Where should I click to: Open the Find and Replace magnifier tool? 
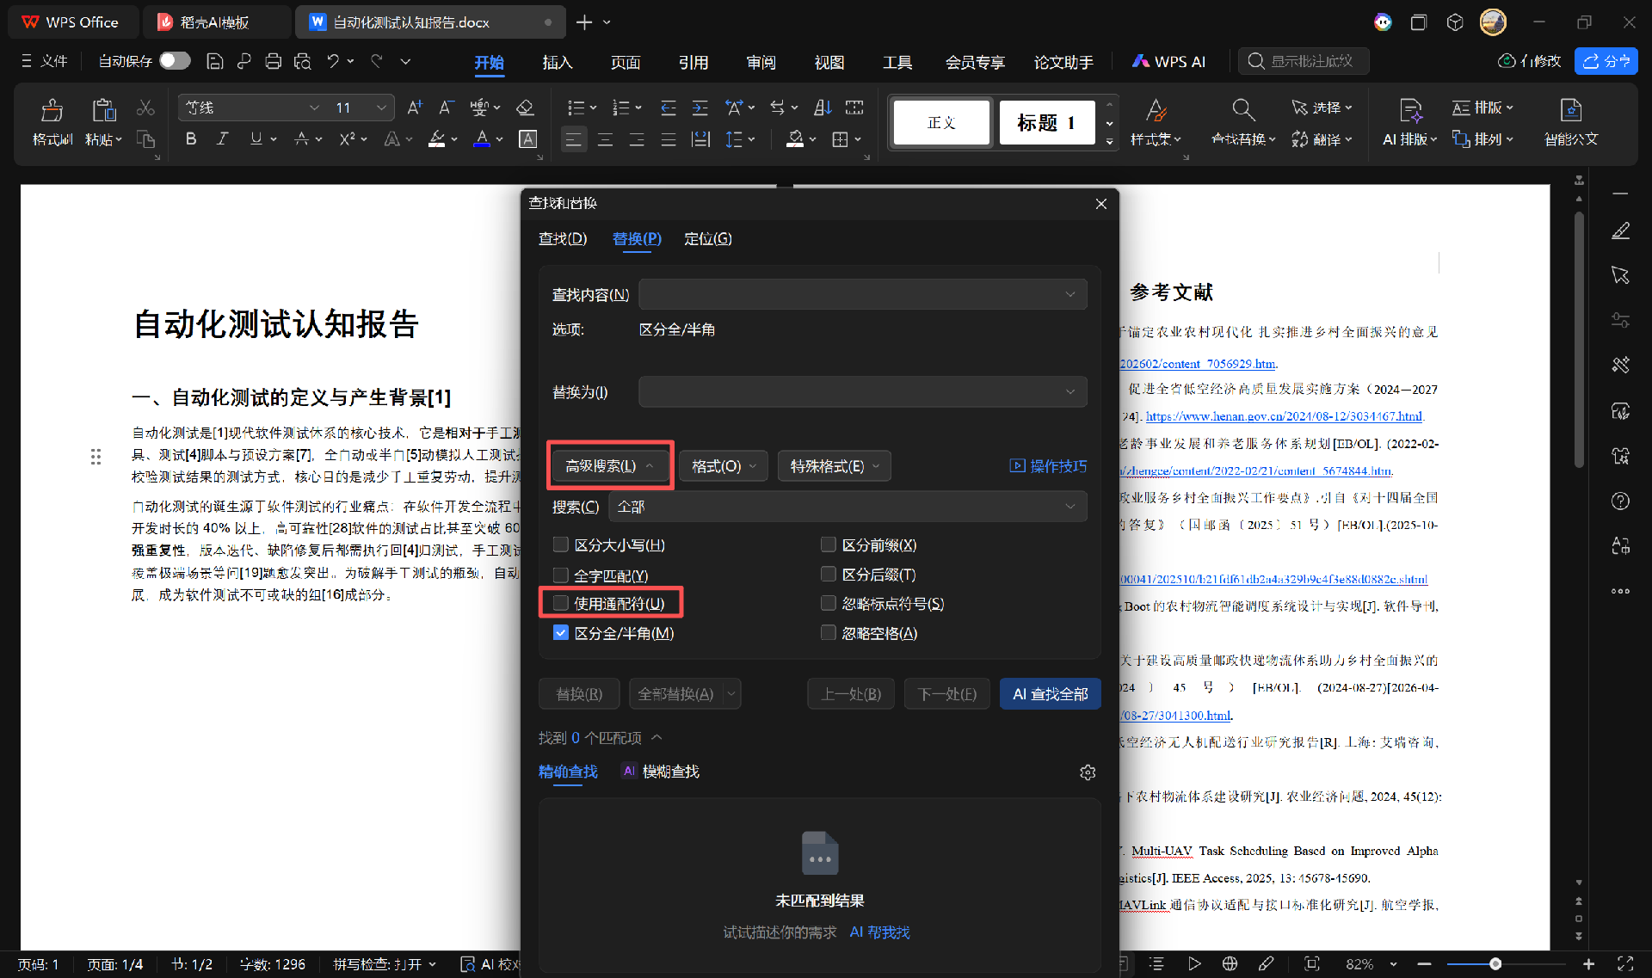tap(1242, 110)
